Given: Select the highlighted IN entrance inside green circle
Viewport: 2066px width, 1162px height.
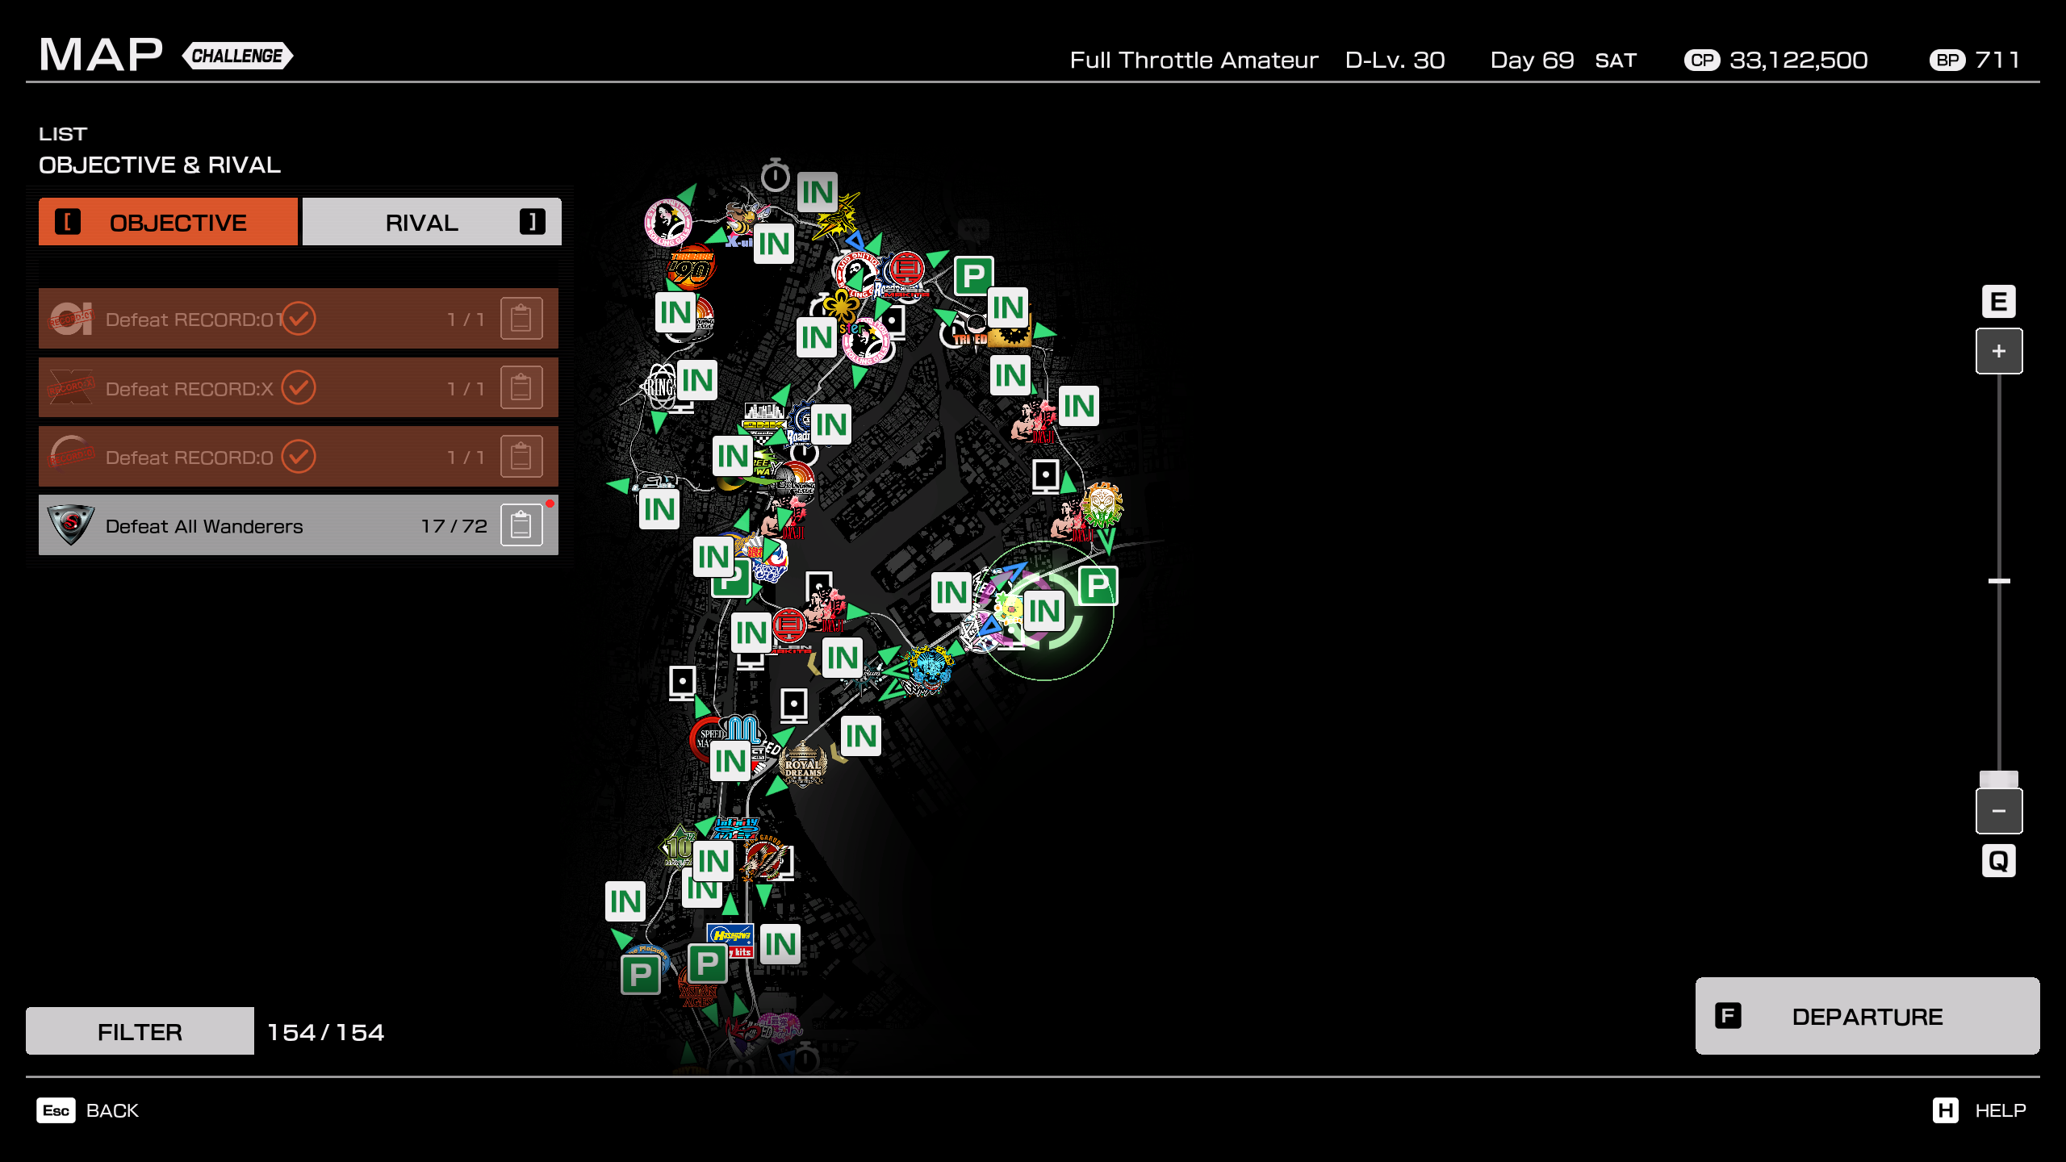Looking at the screenshot, I should 1043,612.
